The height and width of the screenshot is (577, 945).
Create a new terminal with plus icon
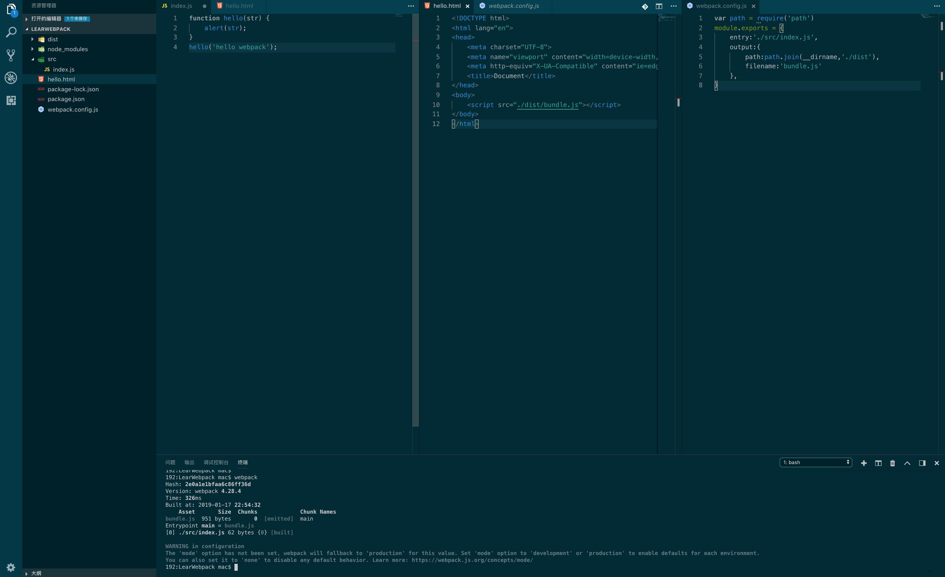[x=864, y=463]
